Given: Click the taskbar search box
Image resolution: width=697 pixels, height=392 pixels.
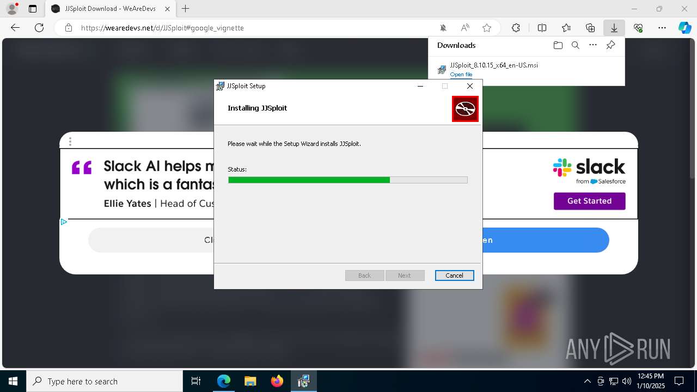Looking at the screenshot, I should [105, 381].
